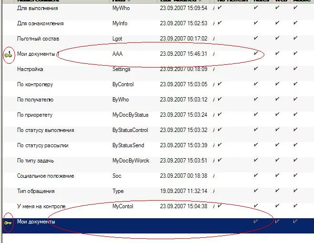This screenshot has height=243, width=314.
Task: Click key icon beside Мои документы AAA row
Action: pyautogui.click(x=8, y=55)
